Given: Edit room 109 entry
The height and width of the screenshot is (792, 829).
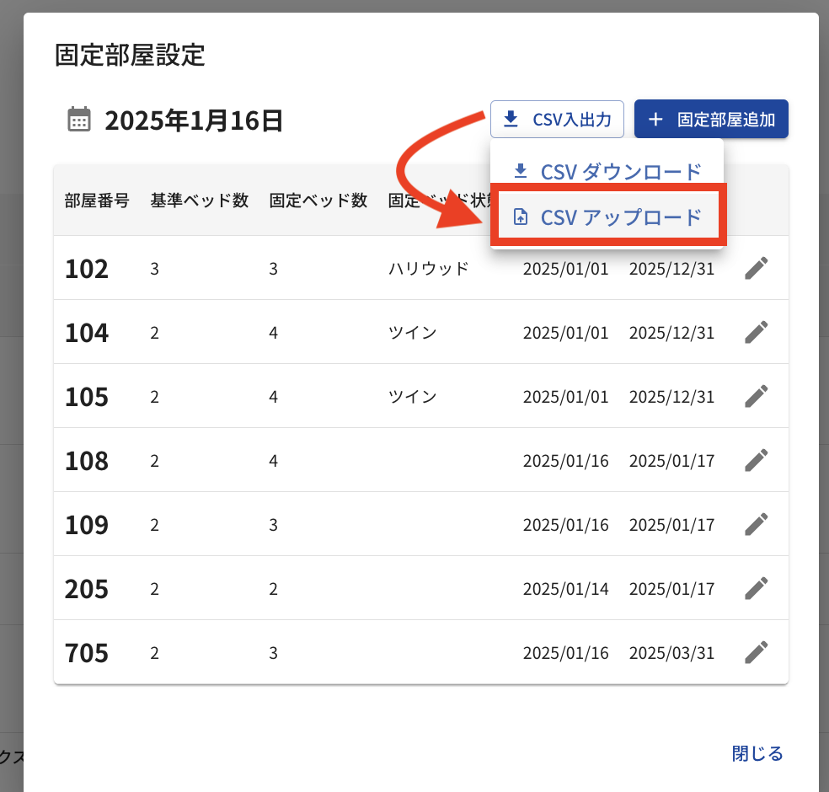Looking at the screenshot, I should click(756, 524).
